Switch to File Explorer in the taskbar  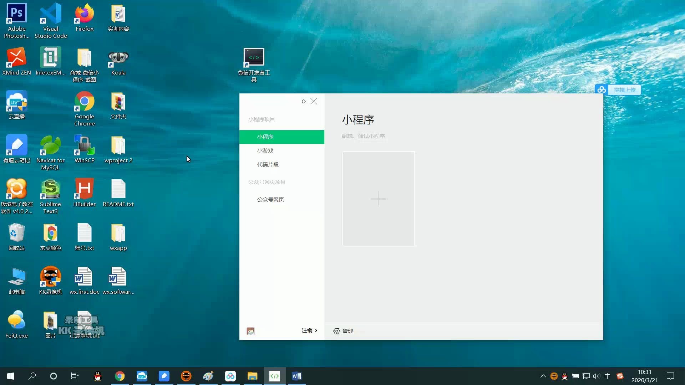click(x=253, y=376)
